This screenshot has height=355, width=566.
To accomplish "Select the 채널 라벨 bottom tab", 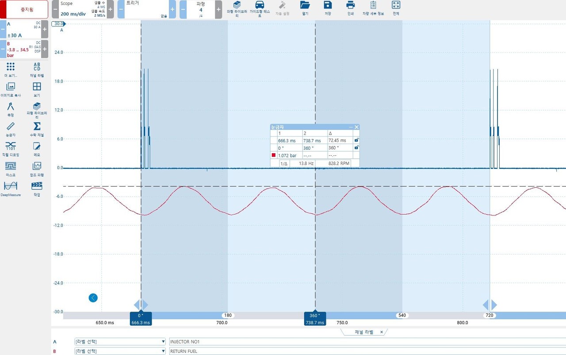I will pyautogui.click(x=364, y=332).
